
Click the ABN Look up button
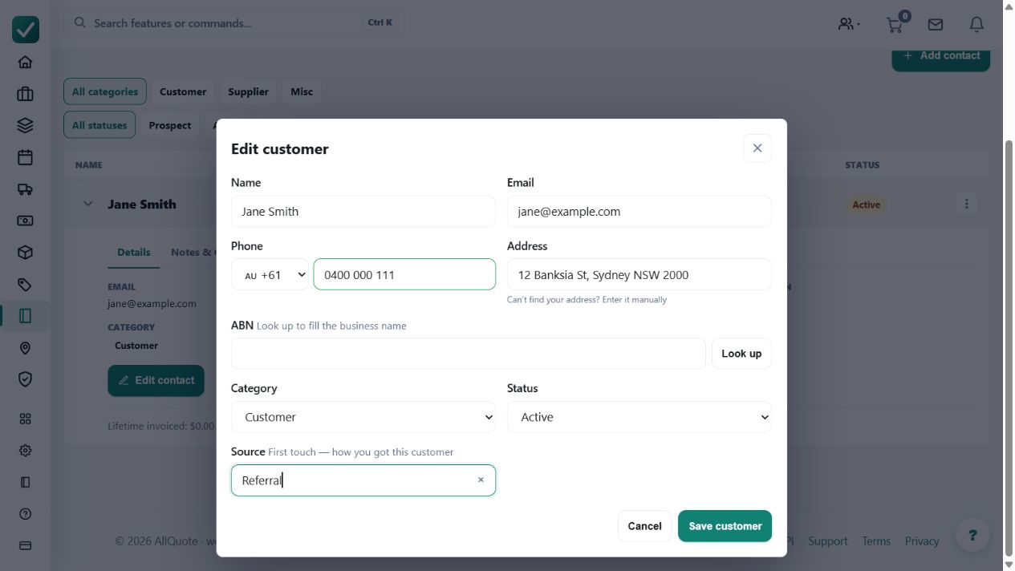741,354
